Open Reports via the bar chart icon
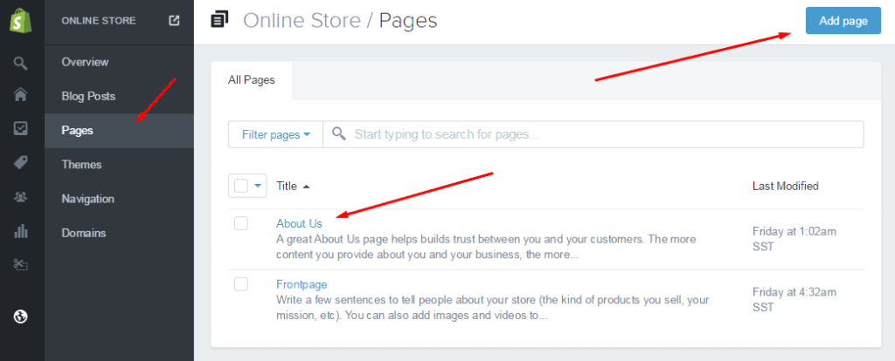 click(x=21, y=231)
